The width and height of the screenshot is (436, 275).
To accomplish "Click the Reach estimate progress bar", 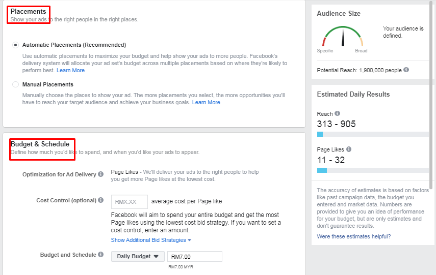I will (373, 135).
